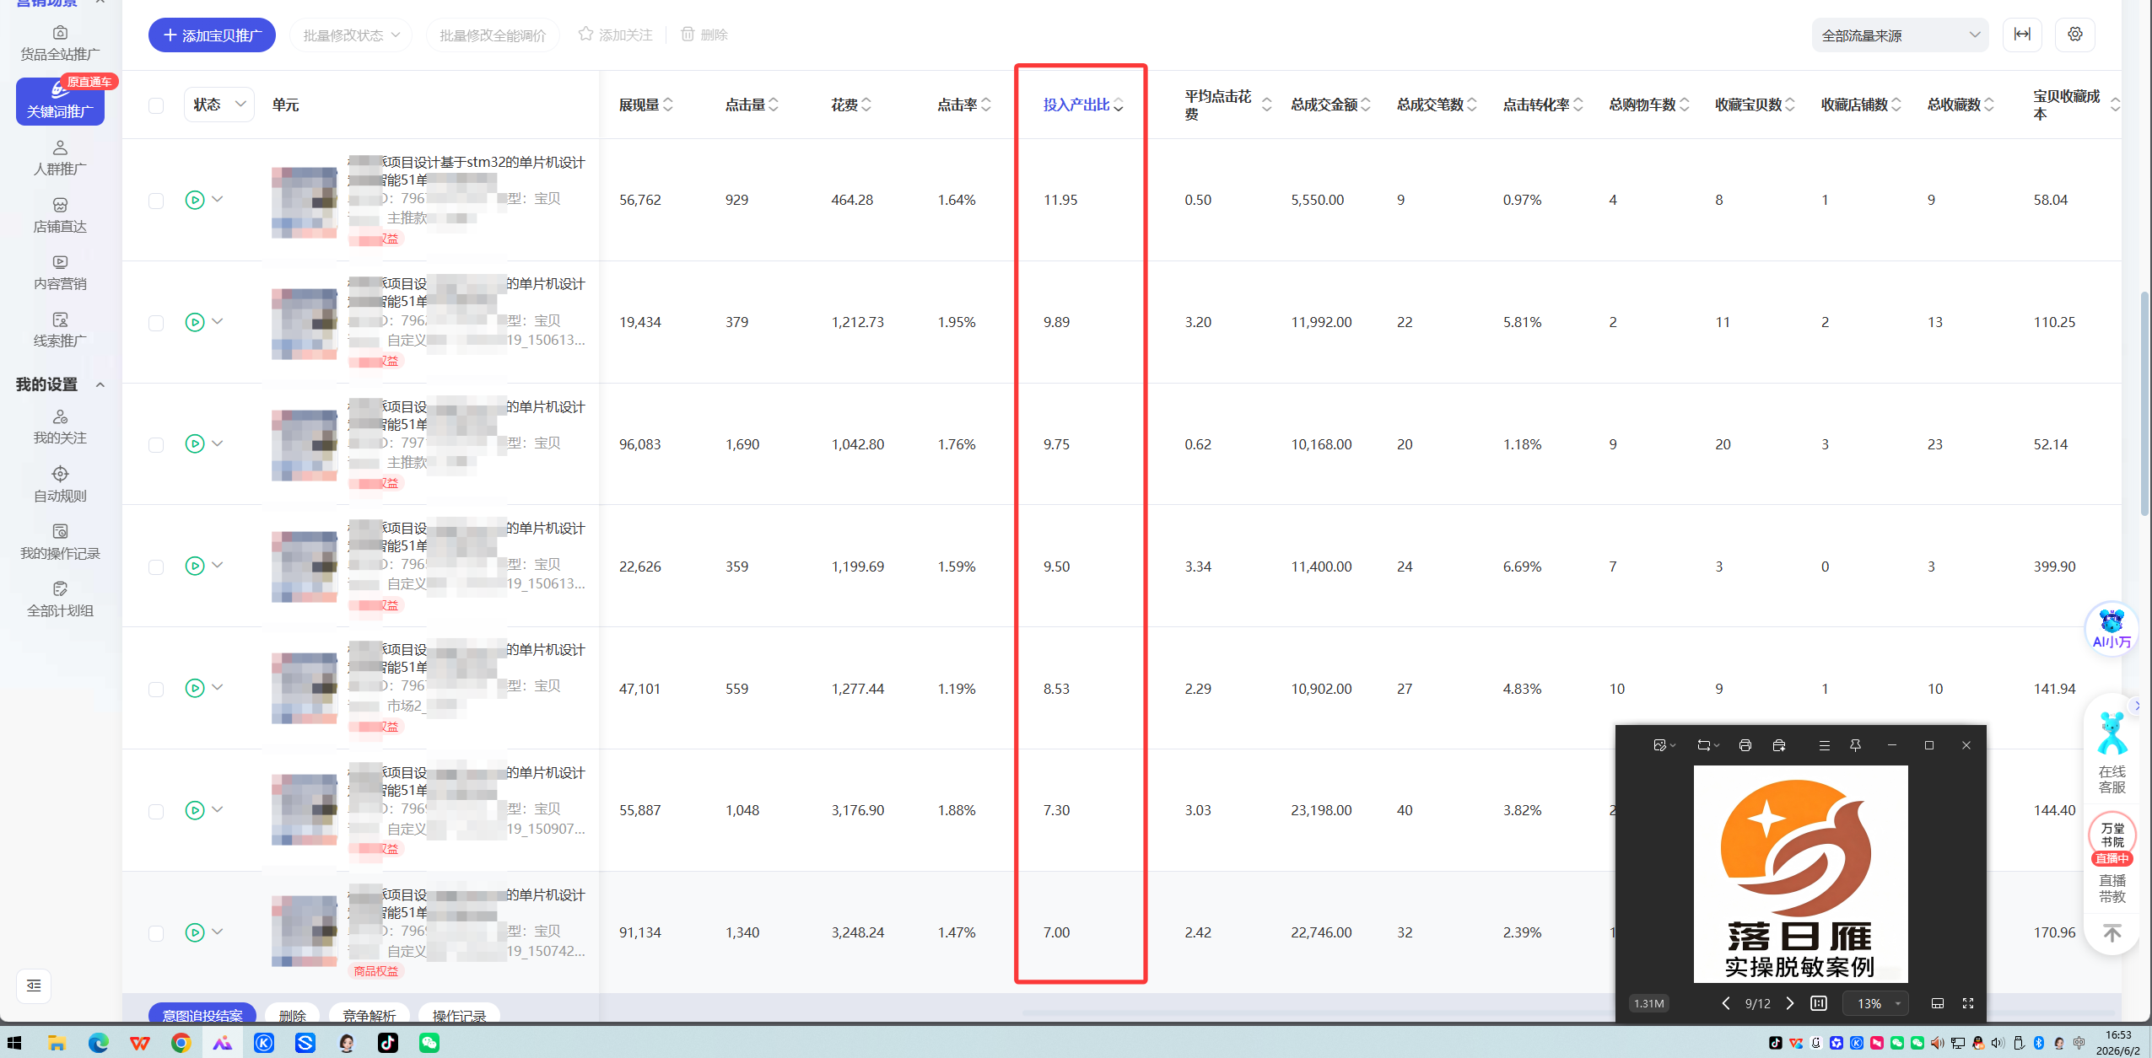Open 我的关注 in the sidebar
Image resolution: width=2152 pixels, height=1058 pixels.
60,427
